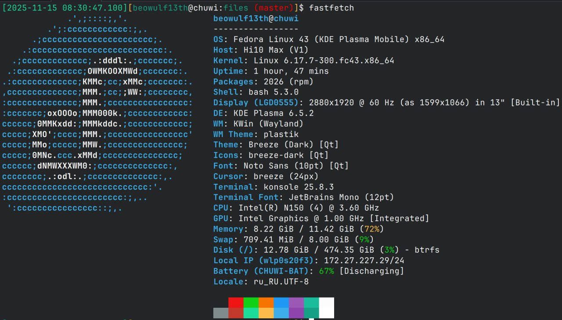Click the JetBrains Mono terminal font entry

[335, 197]
